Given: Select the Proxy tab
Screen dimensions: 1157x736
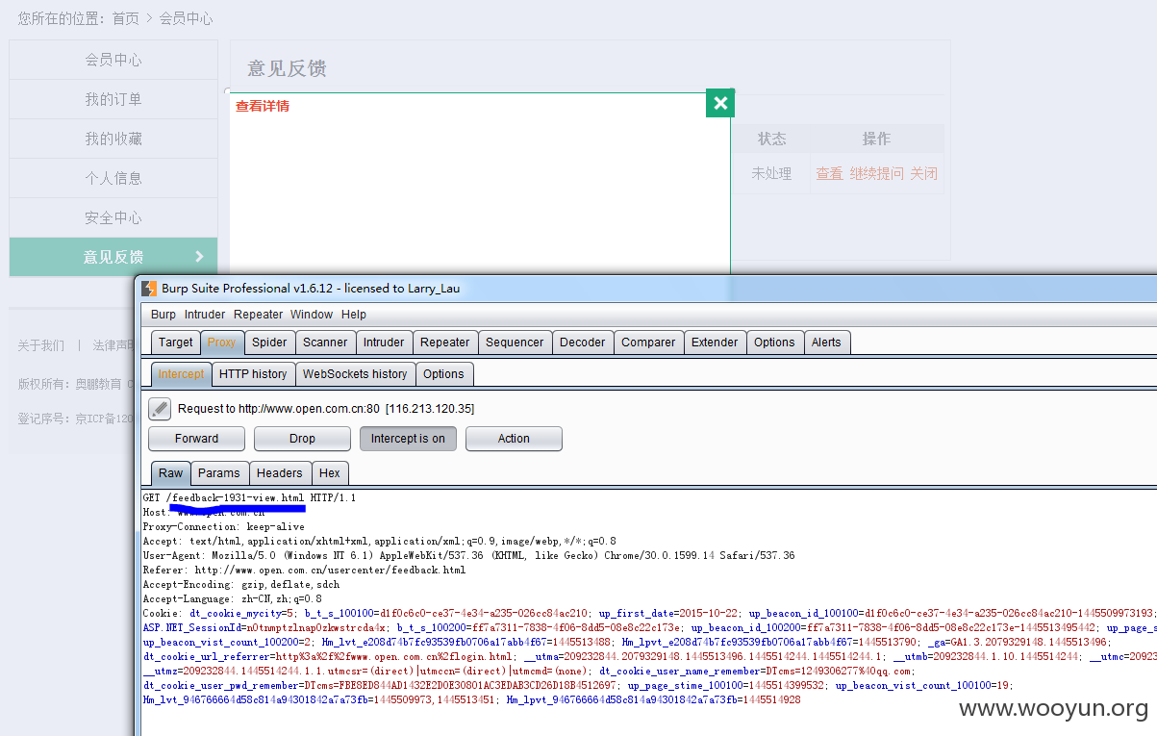Looking at the screenshot, I should (x=222, y=343).
